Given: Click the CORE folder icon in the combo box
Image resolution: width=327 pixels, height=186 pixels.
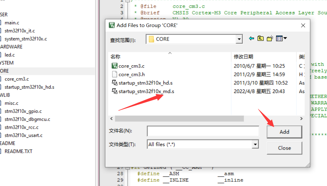Looking at the screenshot, I should pyautogui.click(x=151, y=39).
